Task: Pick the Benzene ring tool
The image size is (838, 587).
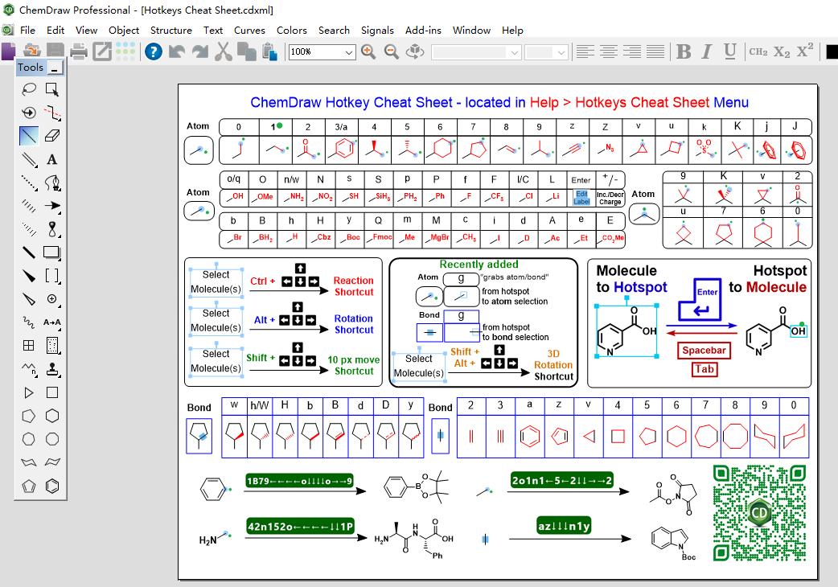Action: pyautogui.click(x=52, y=486)
